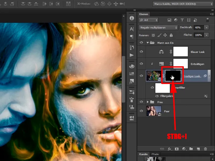Open the History panel icon
This screenshot has width=215, height=161.
pyautogui.click(x=132, y=47)
